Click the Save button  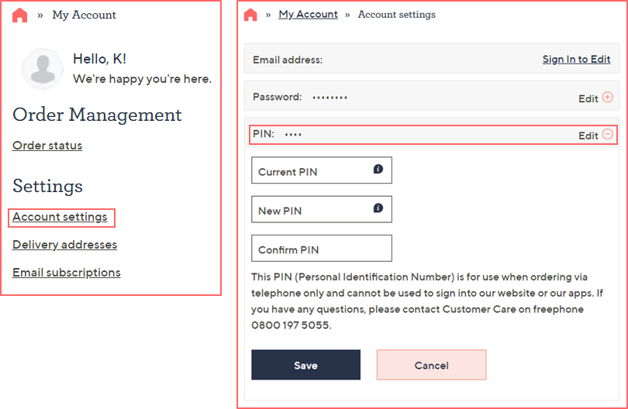pyautogui.click(x=306, y=365)
